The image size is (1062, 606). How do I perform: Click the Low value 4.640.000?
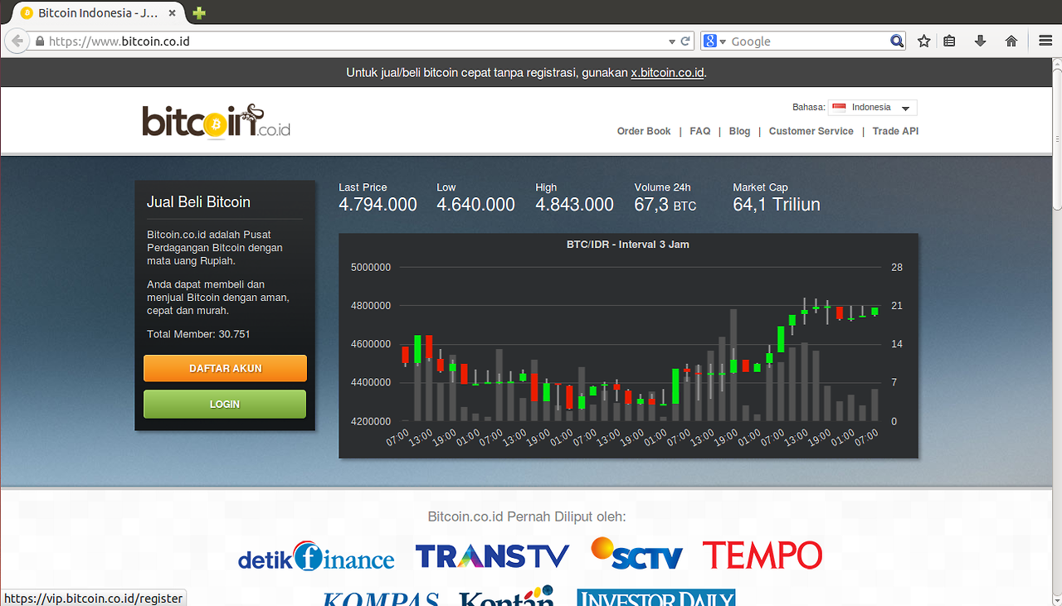pos(475,205)
